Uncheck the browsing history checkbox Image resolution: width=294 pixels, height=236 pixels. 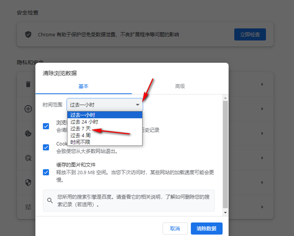coord(46,126)
